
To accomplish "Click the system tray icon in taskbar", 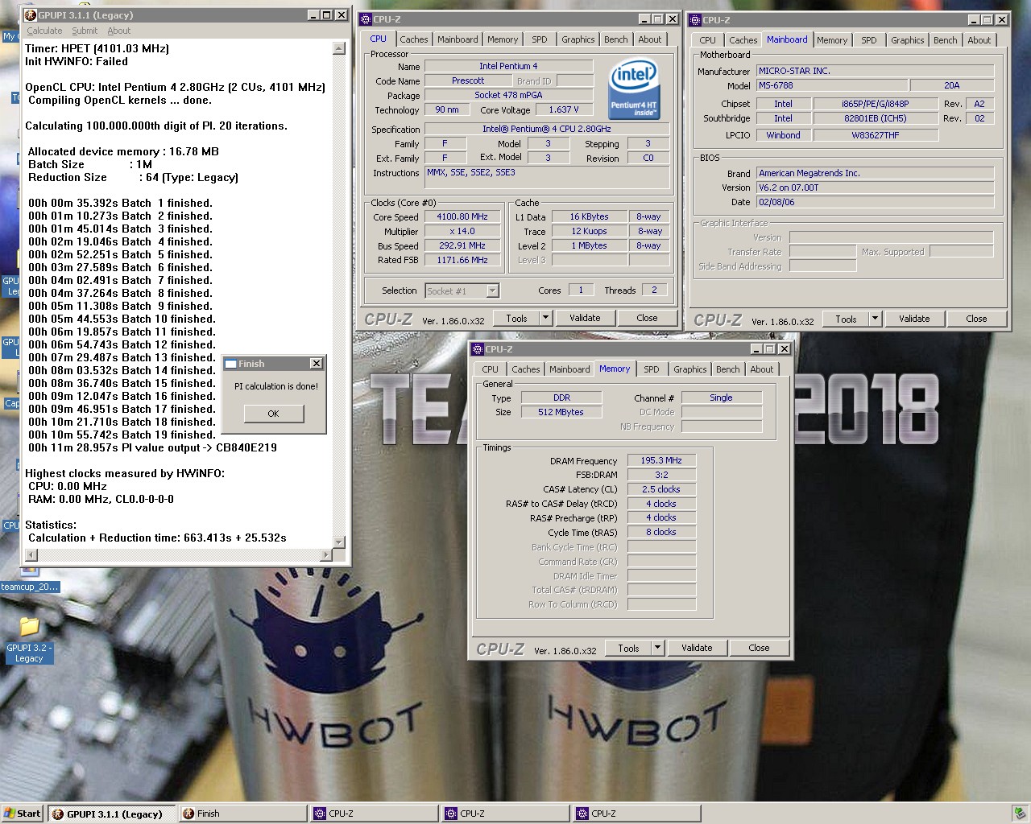I will click(1020, 814).
